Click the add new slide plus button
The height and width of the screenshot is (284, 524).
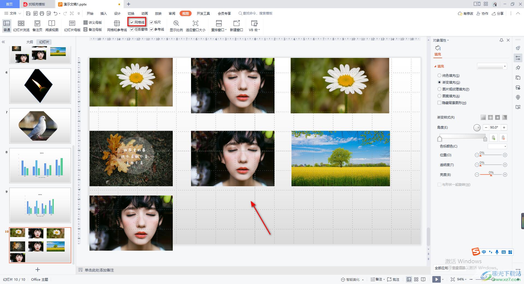point(38,270)
